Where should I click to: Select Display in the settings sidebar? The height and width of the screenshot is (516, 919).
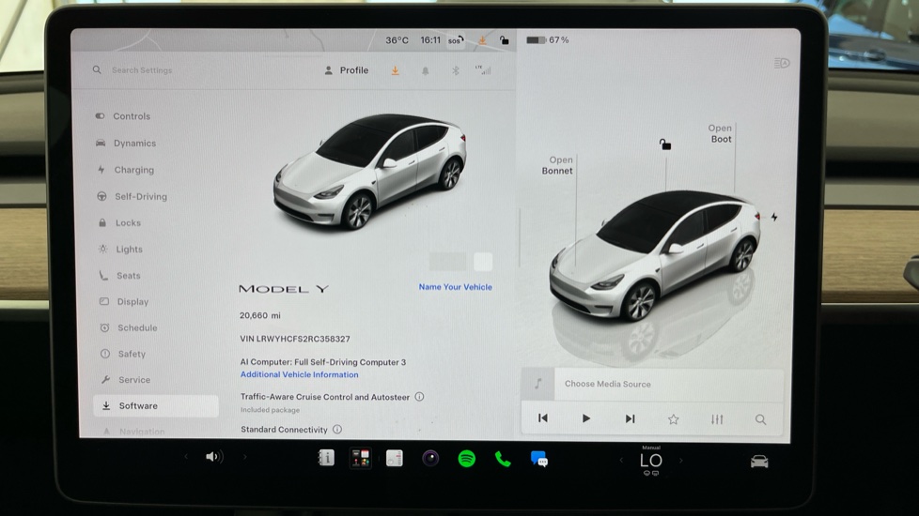[x=124, y=302]
